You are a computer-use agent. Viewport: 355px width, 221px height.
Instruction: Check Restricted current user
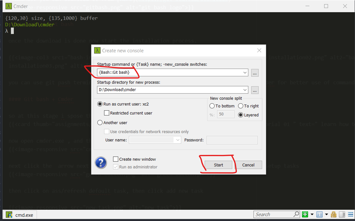click(128, 113)
